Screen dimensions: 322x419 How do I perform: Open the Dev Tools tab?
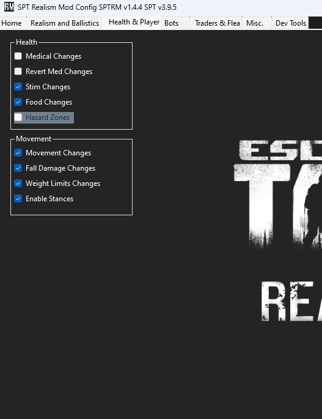(x=290, y=23)
